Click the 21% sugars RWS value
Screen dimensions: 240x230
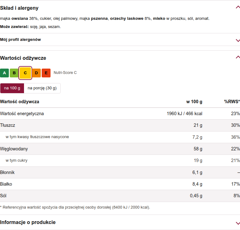coord(235,160)
